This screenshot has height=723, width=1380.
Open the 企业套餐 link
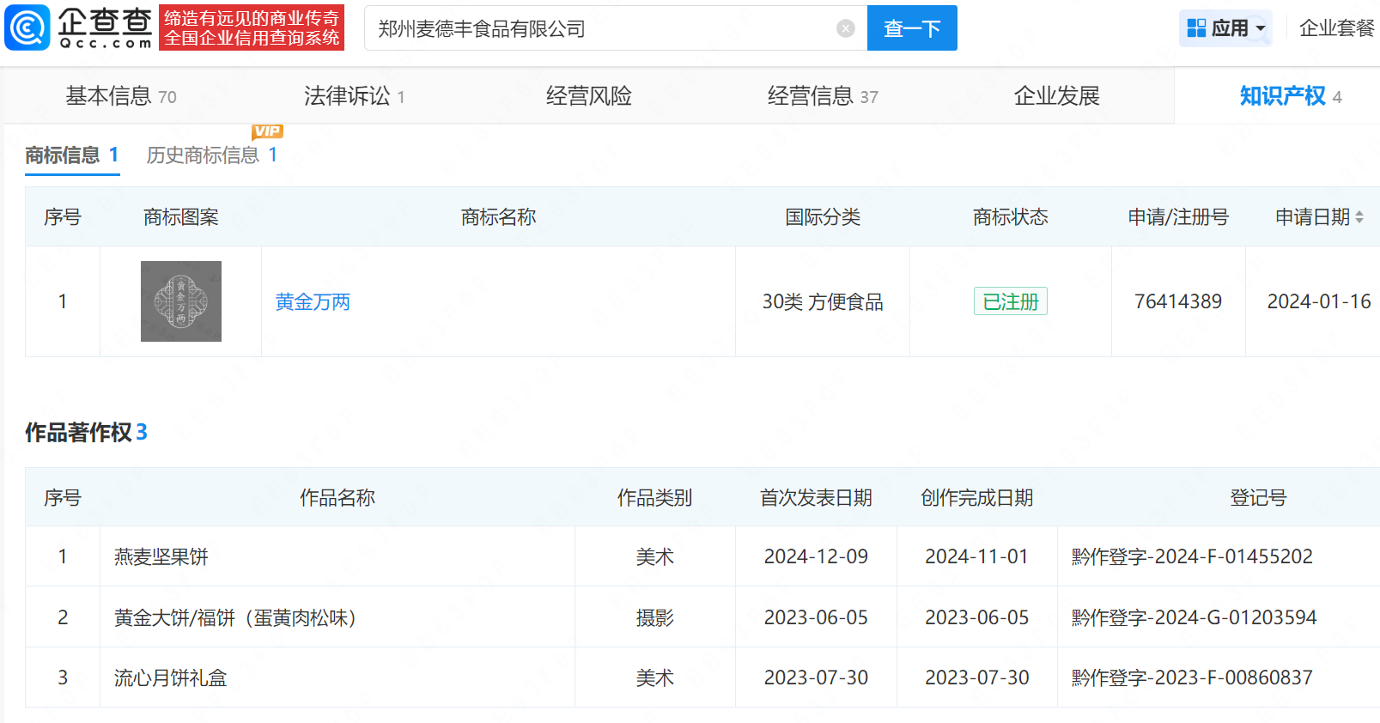click(x=1336, y=28)
